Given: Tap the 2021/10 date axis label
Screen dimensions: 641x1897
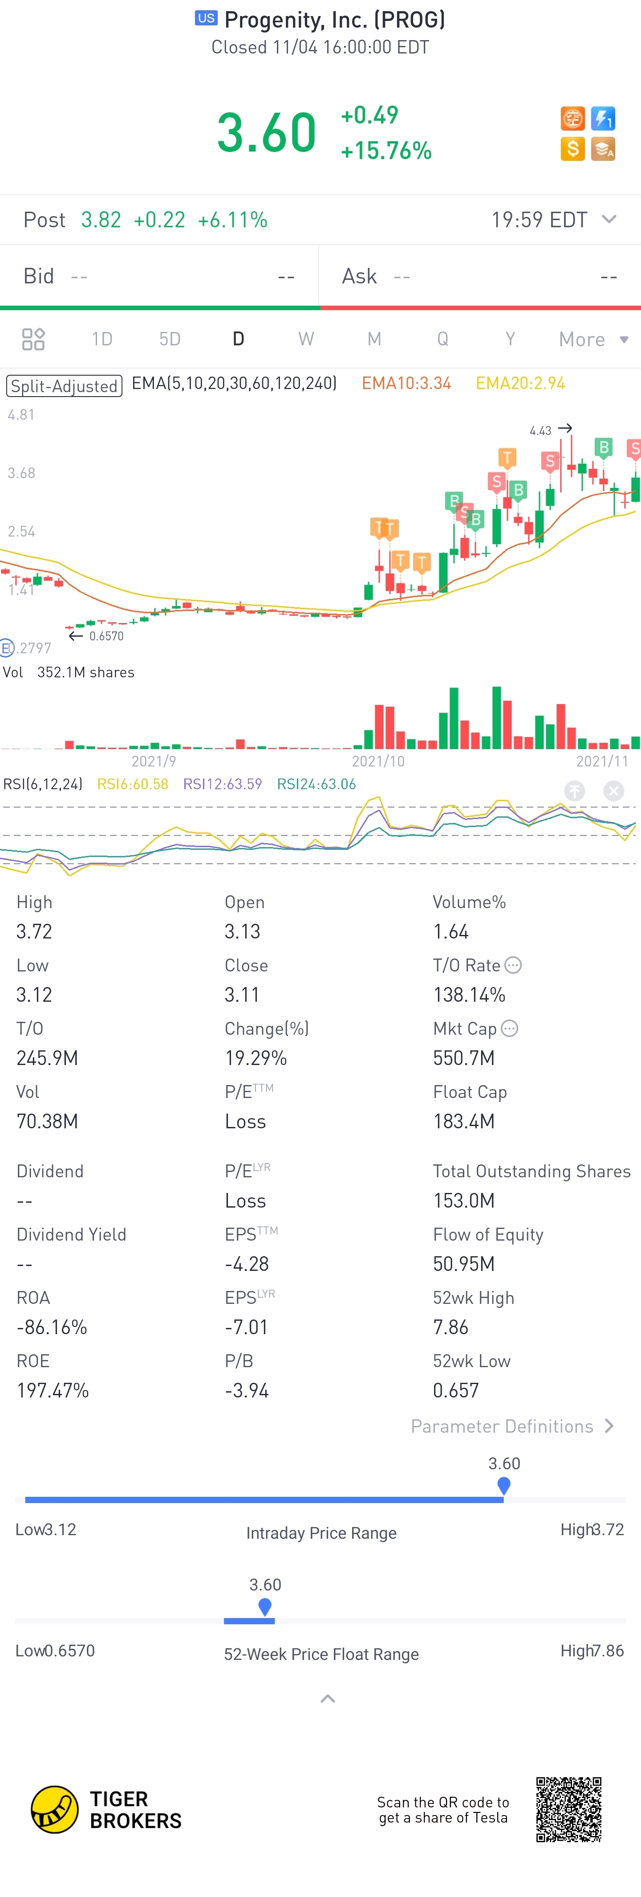Looking at the screenshot, I should click(377, 761).
